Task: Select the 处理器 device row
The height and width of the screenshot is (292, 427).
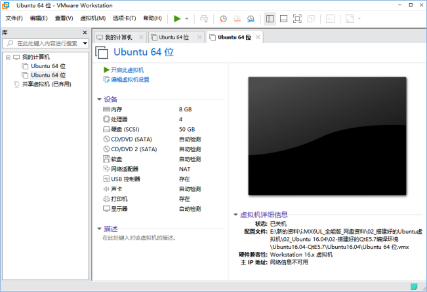Action: click(x=152, y=119)
